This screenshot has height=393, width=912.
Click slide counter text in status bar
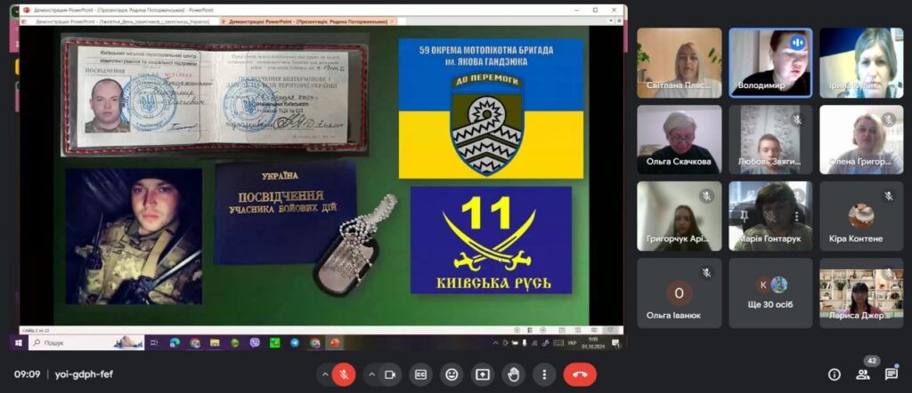35,330
